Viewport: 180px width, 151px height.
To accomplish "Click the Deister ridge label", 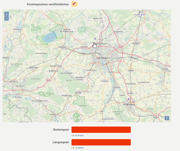I will tap(69, 80).
